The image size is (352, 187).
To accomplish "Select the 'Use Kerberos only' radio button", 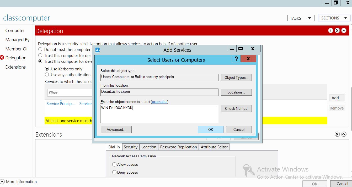I will [x=47, y=69].
